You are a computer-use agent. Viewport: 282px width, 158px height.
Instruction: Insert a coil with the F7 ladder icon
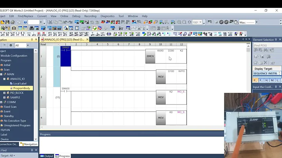(x=18, y=34)
